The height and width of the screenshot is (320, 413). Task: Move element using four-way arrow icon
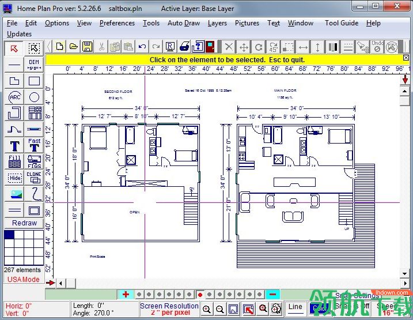(244, 47)
